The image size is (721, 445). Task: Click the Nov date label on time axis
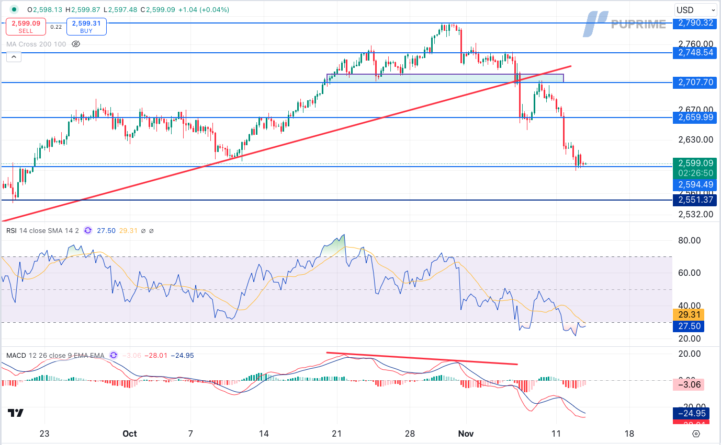coord(466,434)
